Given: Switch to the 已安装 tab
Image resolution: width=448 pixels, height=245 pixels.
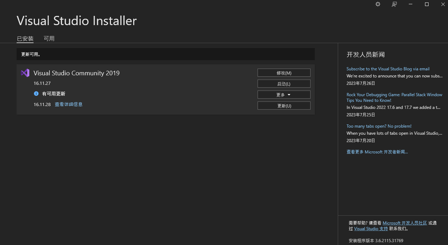Looking at the screenshot, I should click(25, 39).
